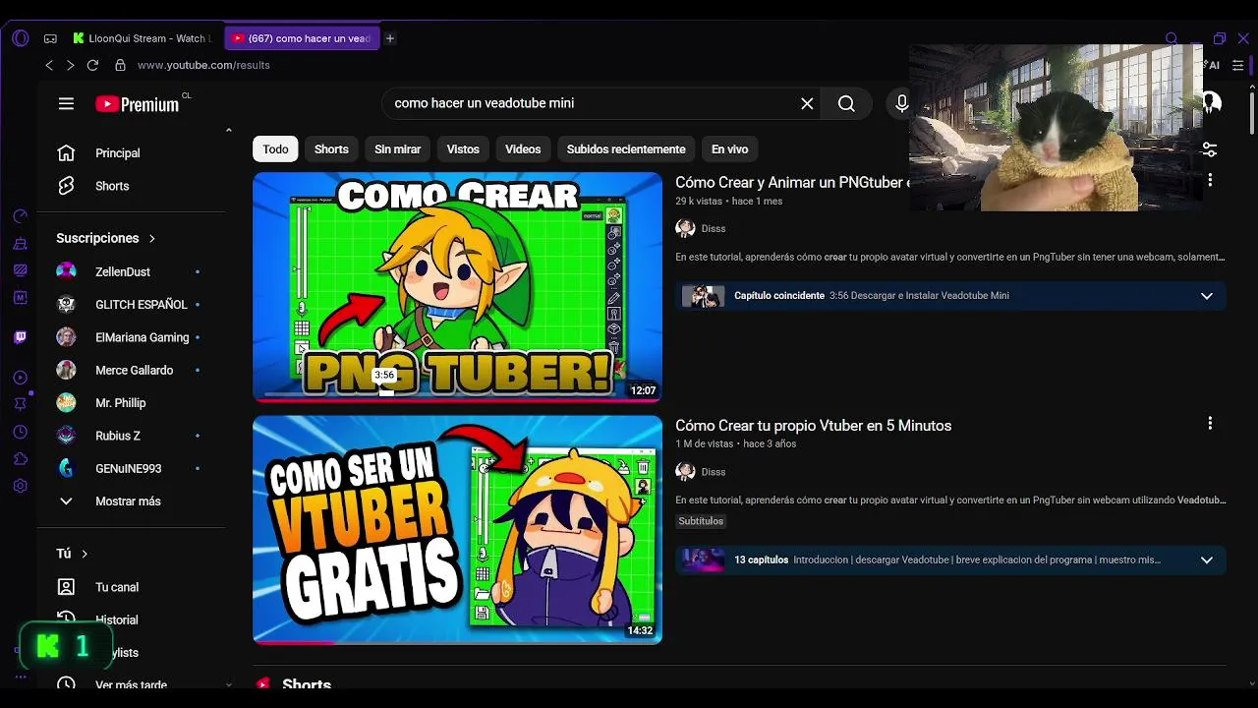Screen dimensions: 1258x708
Task: Reload the page
Action: point(92,65)
